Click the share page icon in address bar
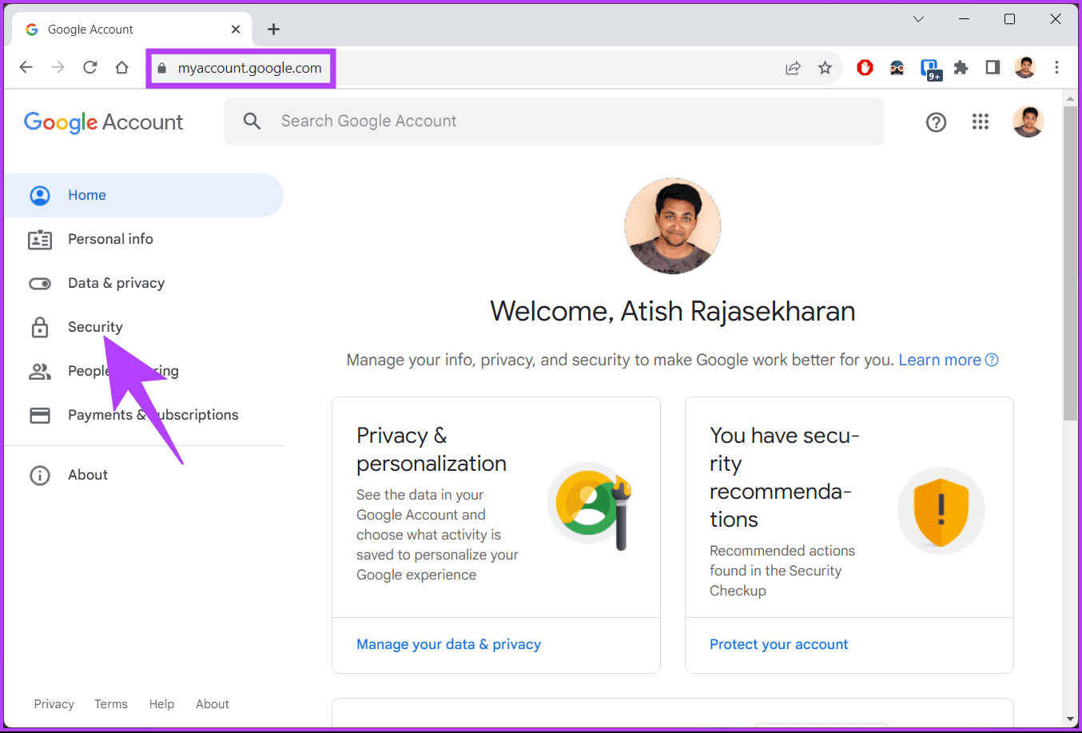Image resolution: width=1082 pixels, height=733 pixels. [793, 68]
